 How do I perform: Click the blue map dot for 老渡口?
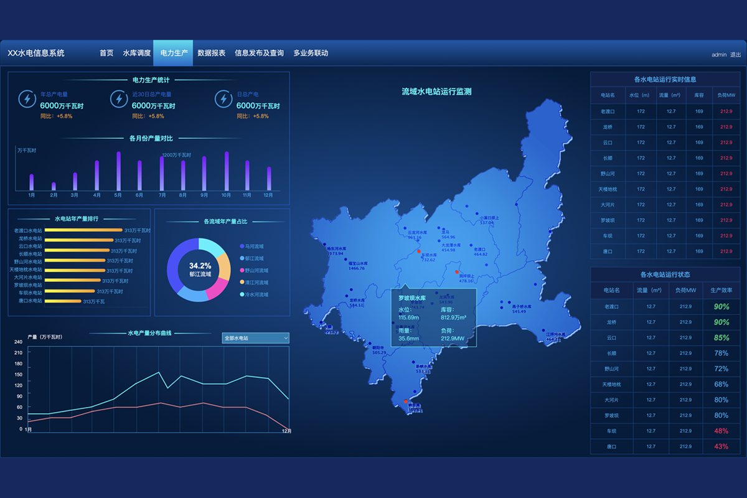click(x=472, y=246)
